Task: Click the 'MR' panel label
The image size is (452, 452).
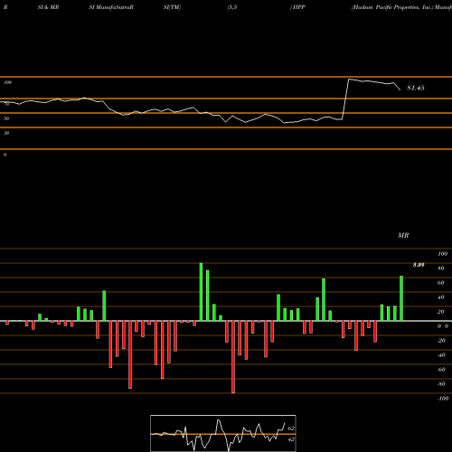Action: [x=403, y=235]
